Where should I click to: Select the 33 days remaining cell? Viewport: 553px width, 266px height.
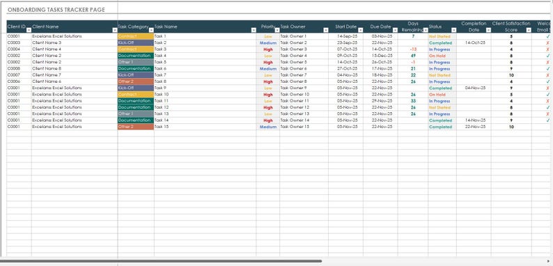[413, 101]
